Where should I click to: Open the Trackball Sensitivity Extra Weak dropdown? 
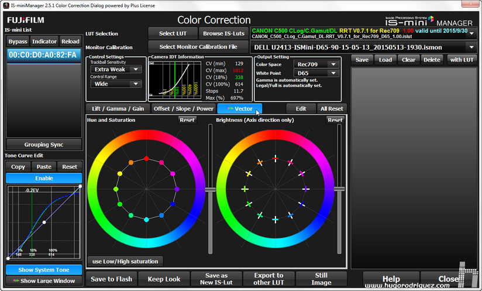116,70
